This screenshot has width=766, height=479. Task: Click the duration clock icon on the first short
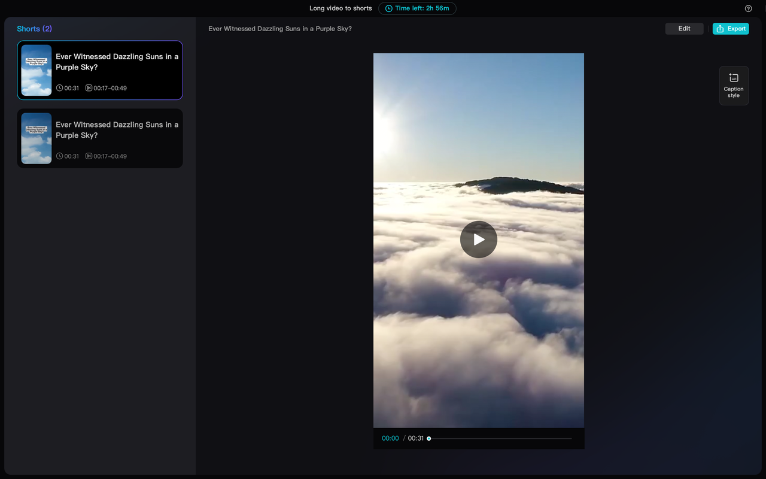point(59,88)
